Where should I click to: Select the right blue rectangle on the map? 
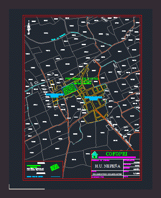coord(93,98)
